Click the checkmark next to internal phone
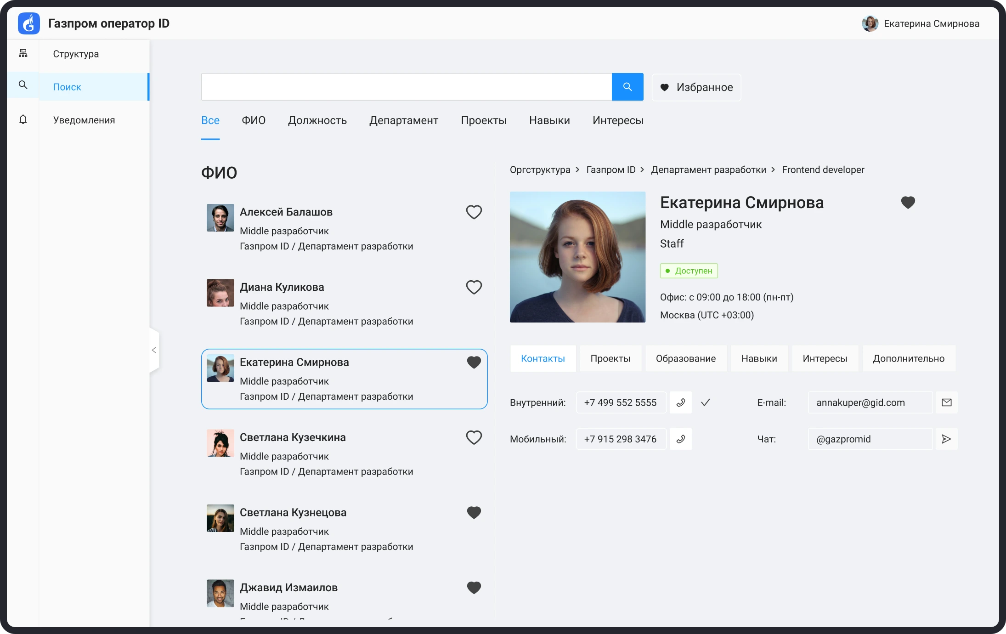1006x634 pixels. tap(706, 402)
